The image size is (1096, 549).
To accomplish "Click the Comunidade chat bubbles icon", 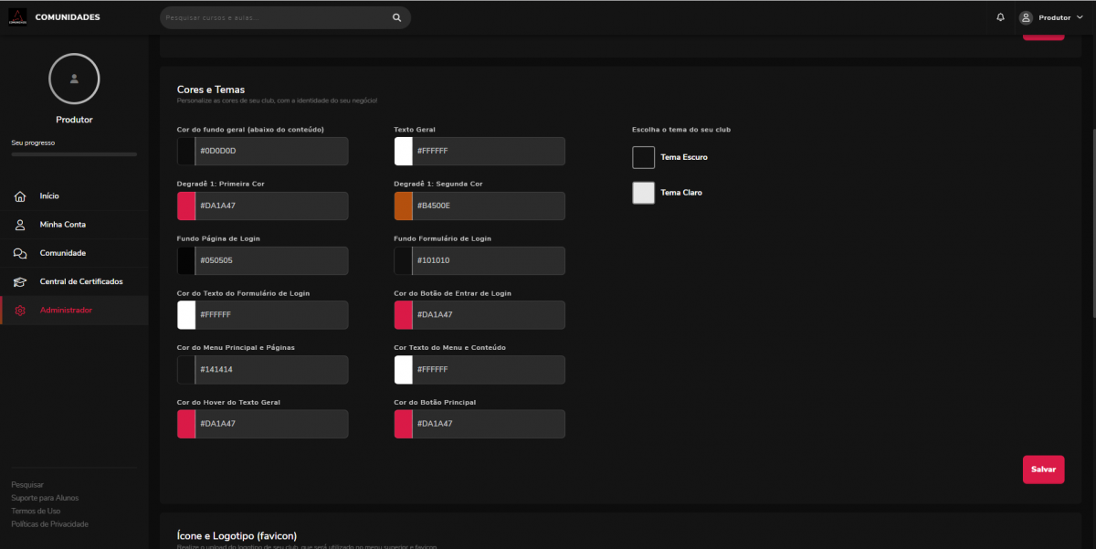I will point(20,253).
